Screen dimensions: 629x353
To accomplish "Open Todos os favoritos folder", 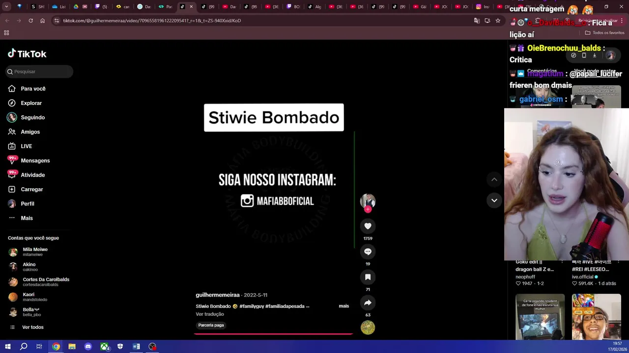I will click(604, 33).
